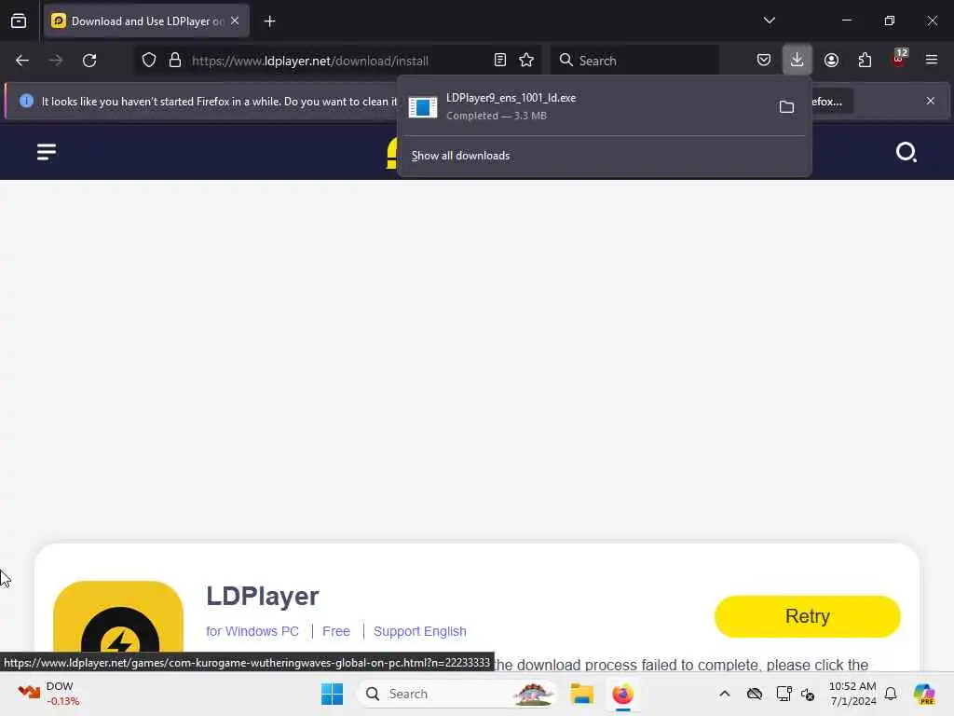Image resolution: width=954 pixels, height=716 pixels.
Task: Open the notifications bell icon
Action: (x=891, y=694)
